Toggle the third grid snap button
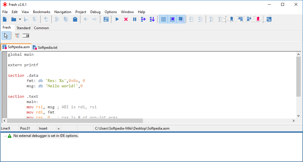This screenshot has width=303, height=162. pyautogui.click(x=181, y=19)
